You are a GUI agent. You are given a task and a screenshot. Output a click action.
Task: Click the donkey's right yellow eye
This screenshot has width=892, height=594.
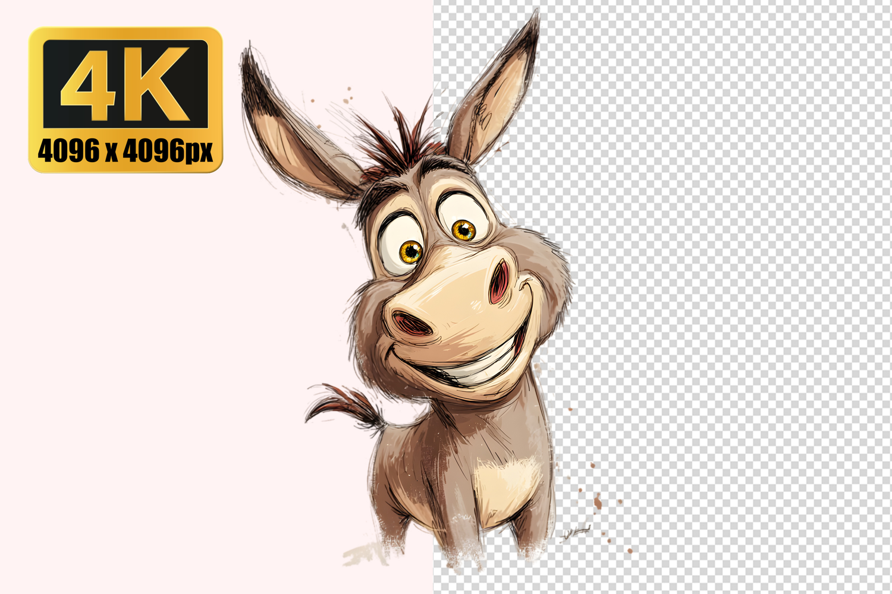tap(464, 230)
